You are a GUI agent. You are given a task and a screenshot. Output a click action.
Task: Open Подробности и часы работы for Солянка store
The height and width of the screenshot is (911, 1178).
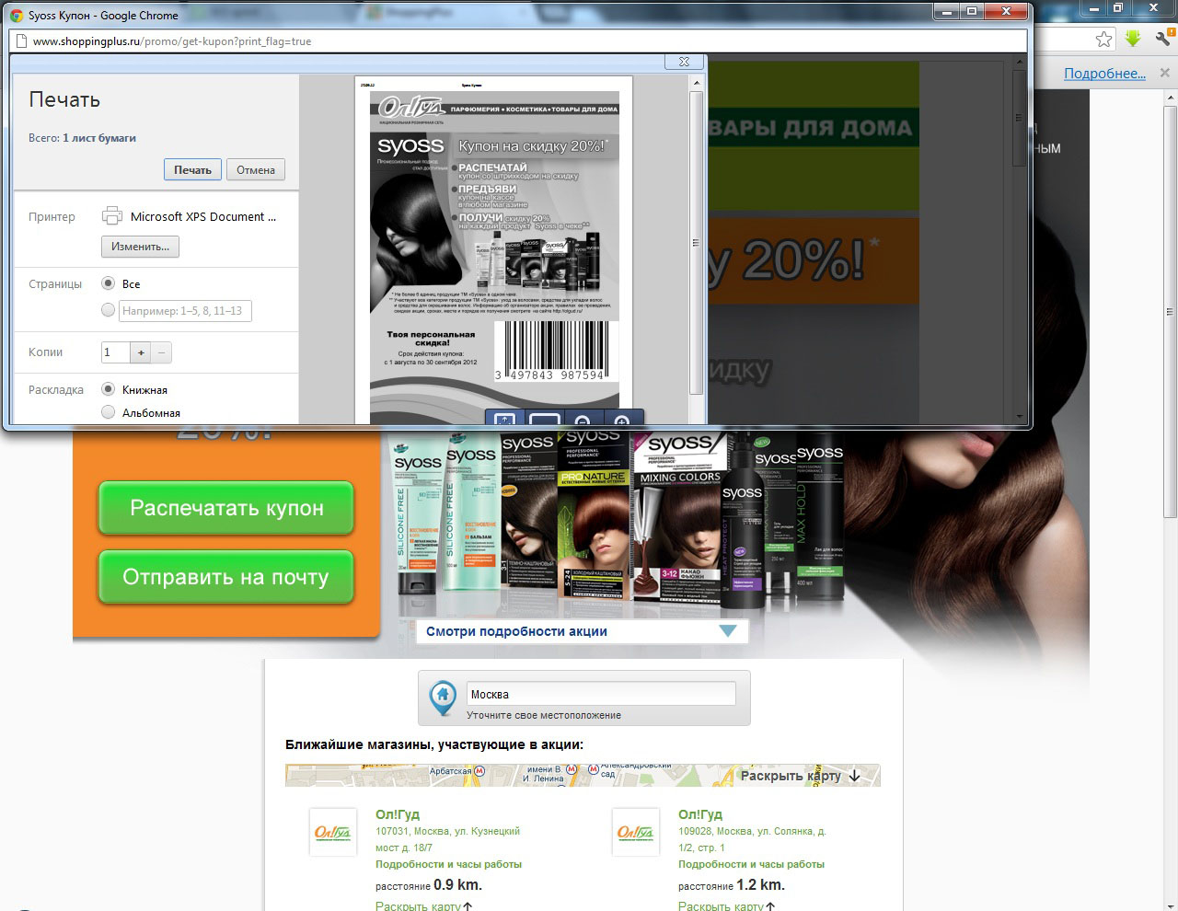pyautogui.click(x=751, y=864)
